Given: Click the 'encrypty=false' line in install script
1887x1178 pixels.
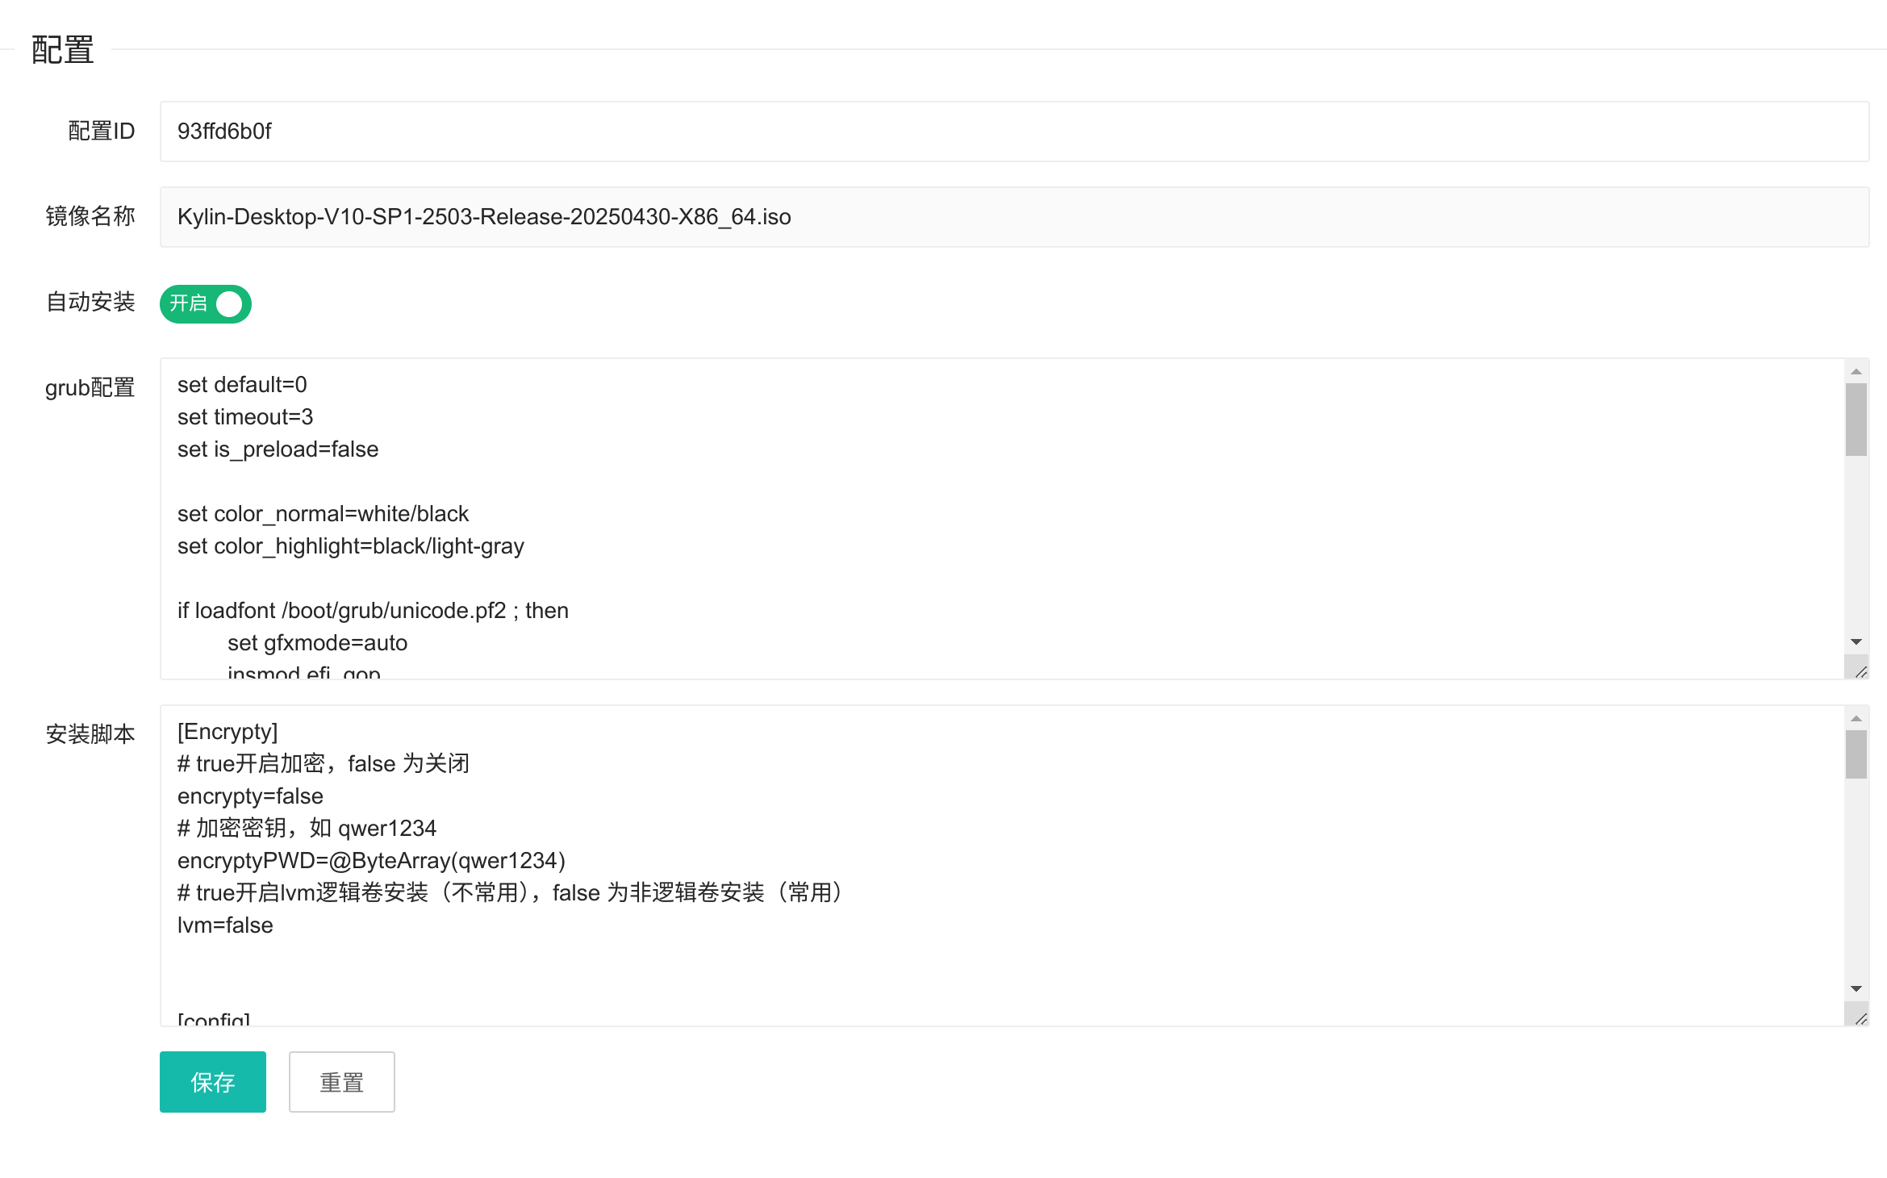Looking at the screenshot, I should coord(250,796).
